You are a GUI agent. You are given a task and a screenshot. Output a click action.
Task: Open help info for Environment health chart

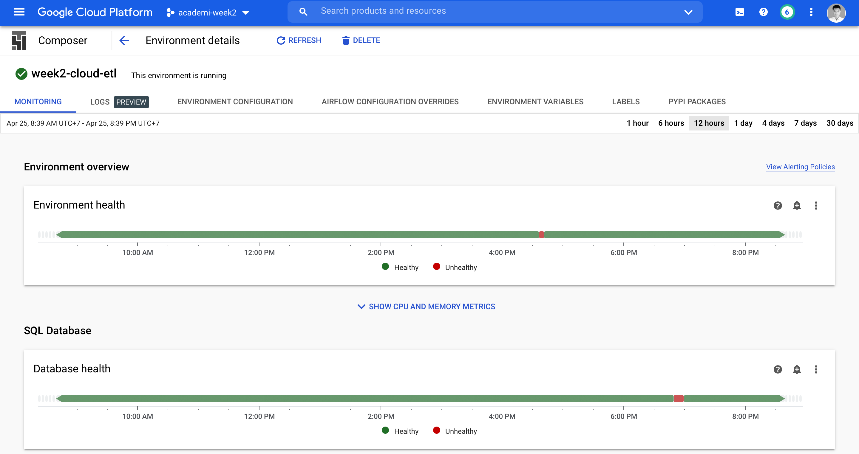coord(778,206)
